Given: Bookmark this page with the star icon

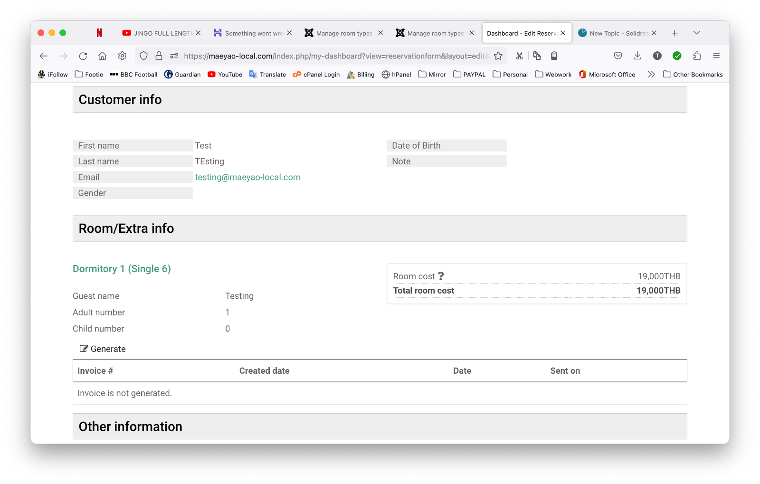Looking at the screenshot, I should pyautogui.click(x=498, y=56).
